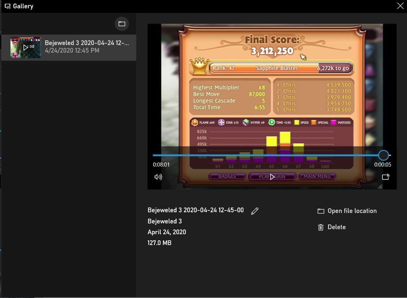Play the video using the play button
The width and height of the screenshot is (407, 298).
[272, 177]
